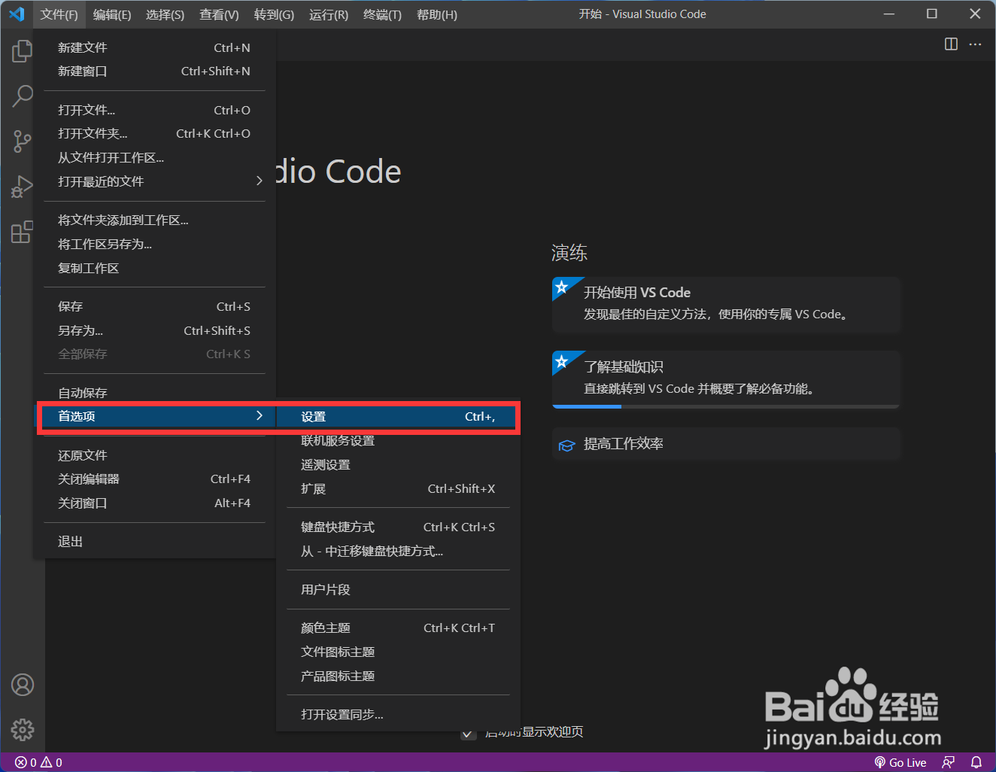Click the VS Code logo icon
This screenshot has width=996, height=772.
(x=17, y=14)
